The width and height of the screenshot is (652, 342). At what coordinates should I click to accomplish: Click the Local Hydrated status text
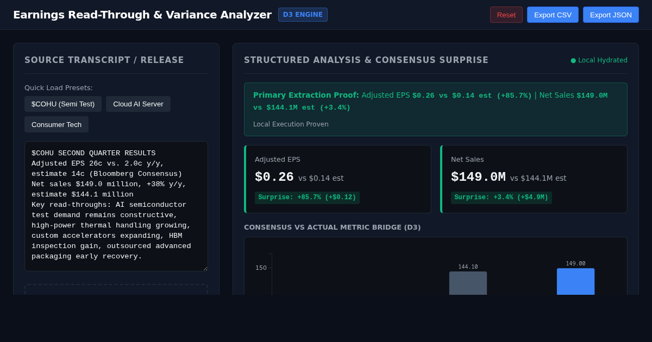coord(603,60)
